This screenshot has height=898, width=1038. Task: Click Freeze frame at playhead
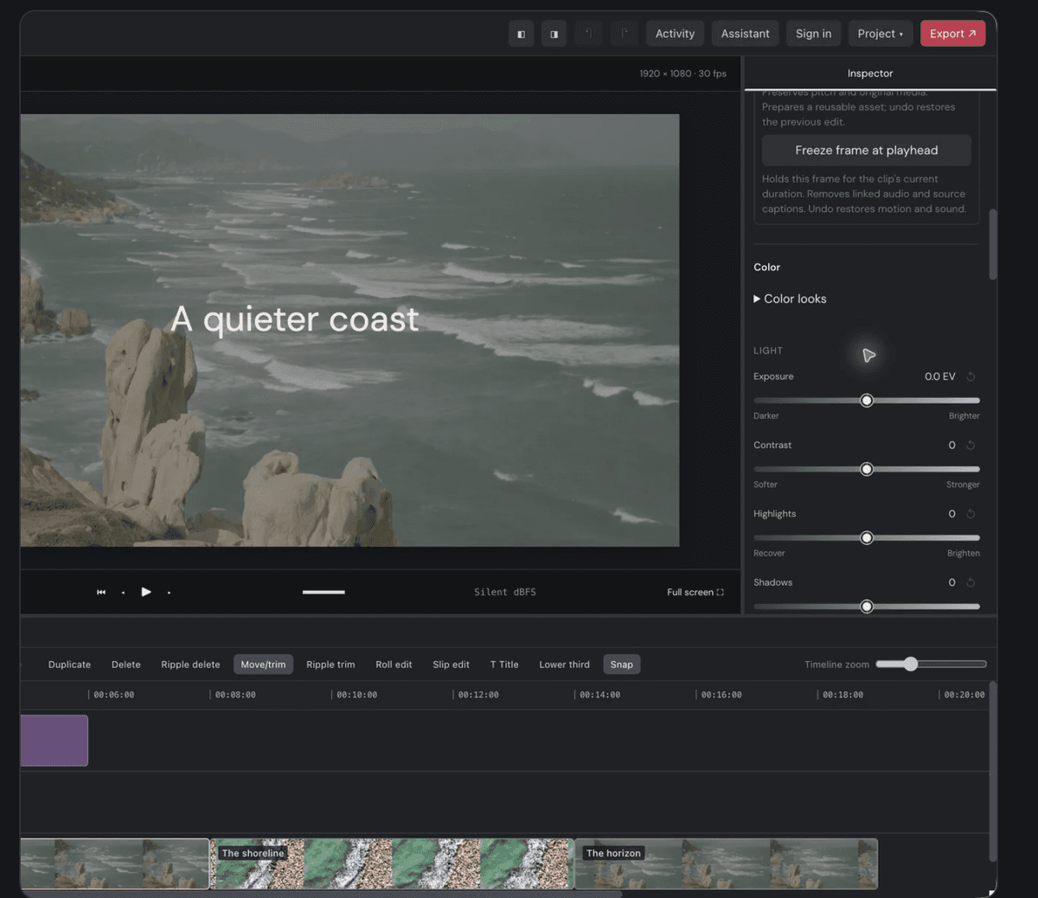point(866,151)
